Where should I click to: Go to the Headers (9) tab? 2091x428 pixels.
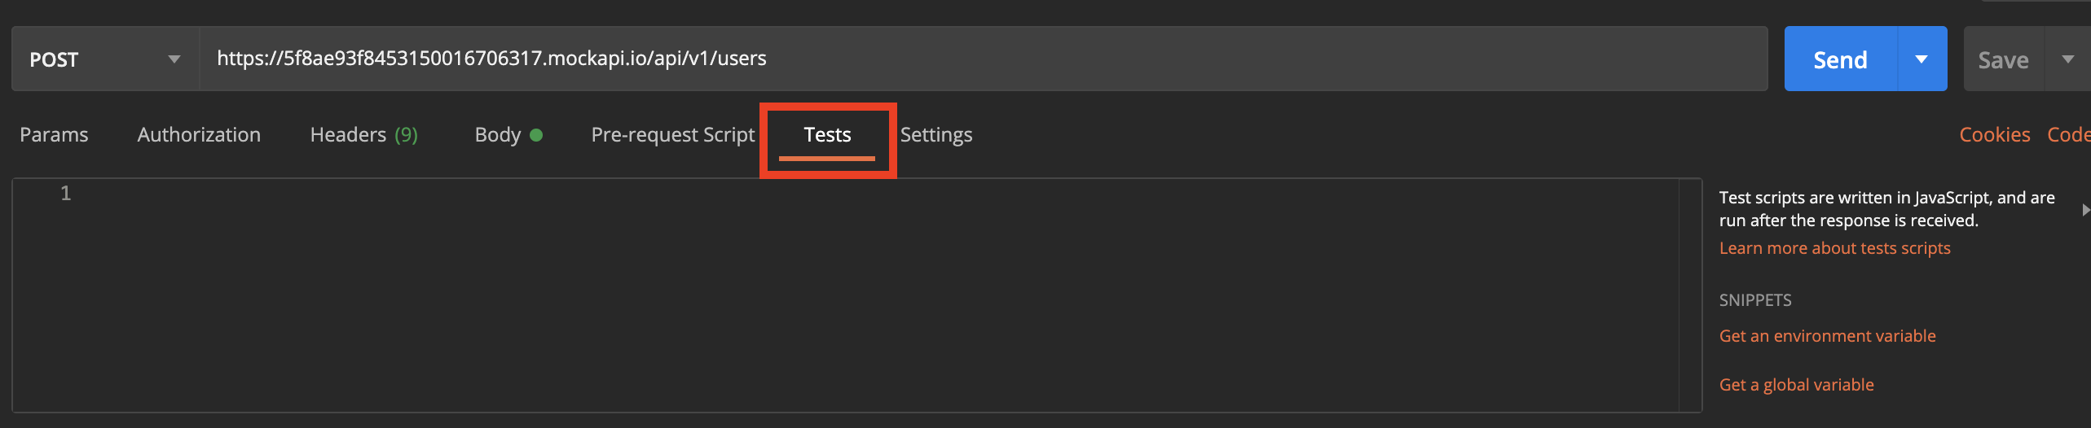[x=363, y=135]
